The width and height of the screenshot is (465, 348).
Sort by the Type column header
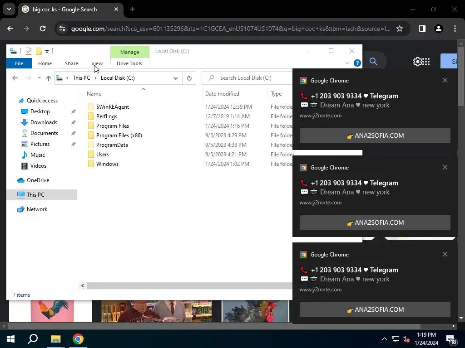pos(276,94)
